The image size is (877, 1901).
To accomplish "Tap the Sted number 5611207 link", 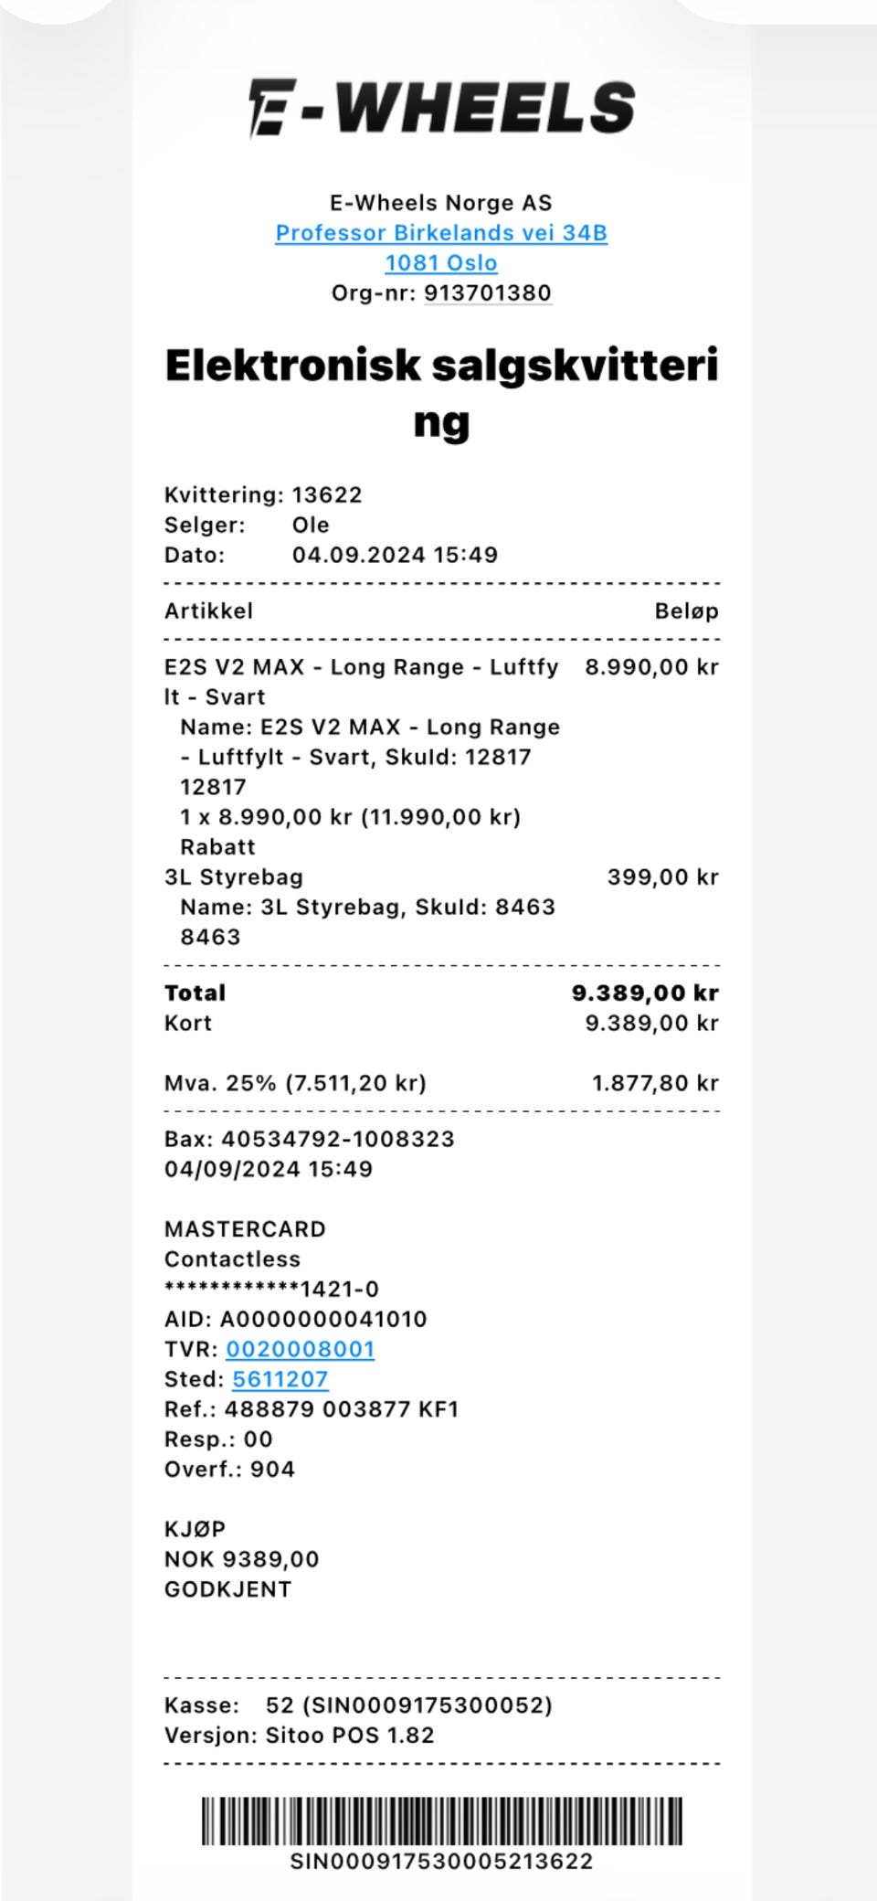I will point(280,1379).
